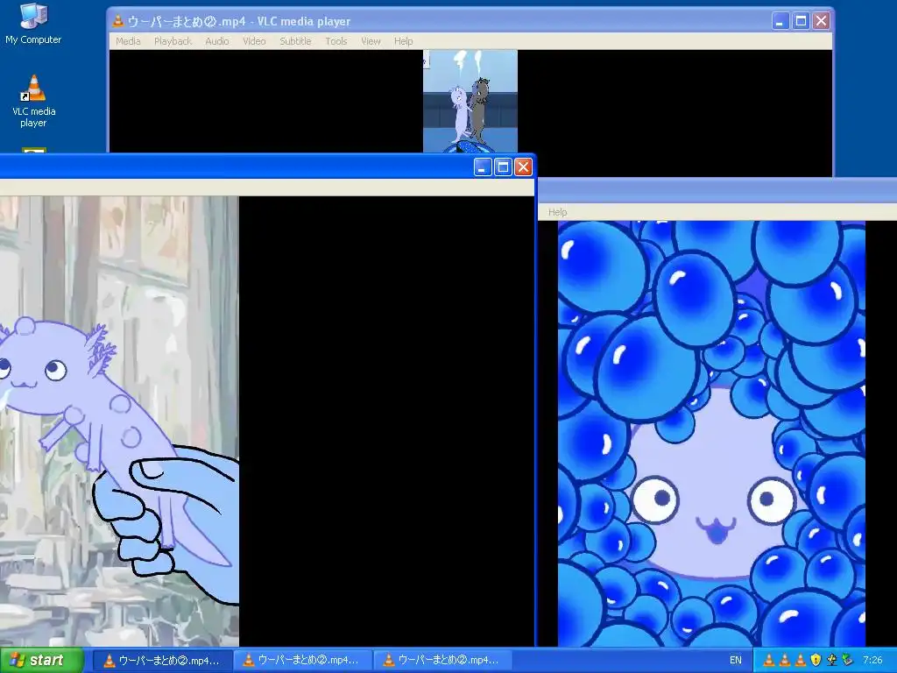Close the titled VLC media player window
897x673 pixels.
pyautogui.click(x=822, y=21)
